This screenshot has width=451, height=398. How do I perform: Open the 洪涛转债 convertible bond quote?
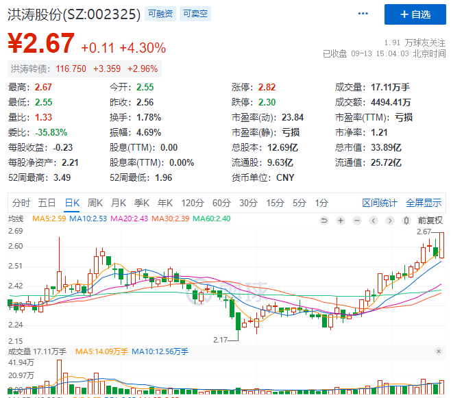pos(84,69)
